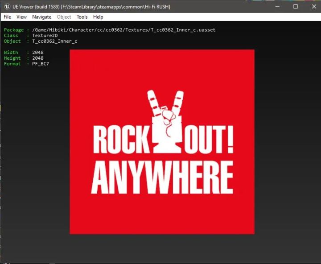Open the grayed Object menu
The width and height of the screenshot is (321, 264).
64,17
